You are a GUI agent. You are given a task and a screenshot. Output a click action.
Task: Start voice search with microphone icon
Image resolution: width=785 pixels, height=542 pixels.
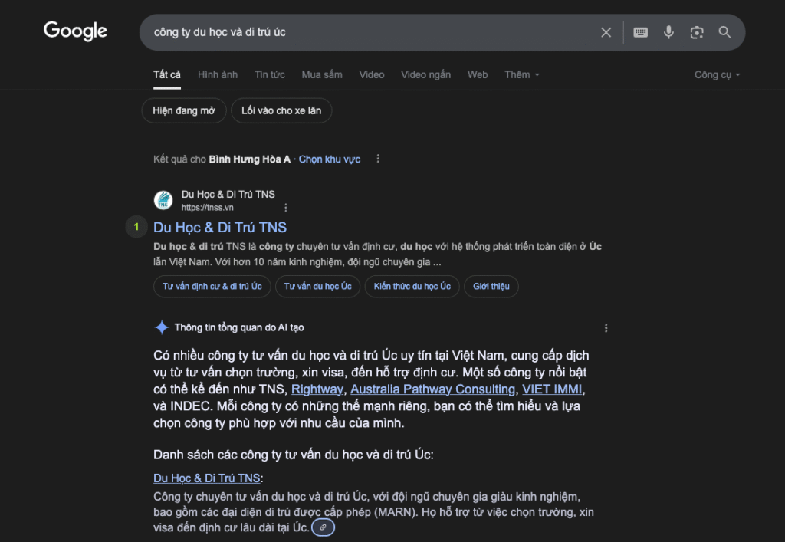pos(668,32)
